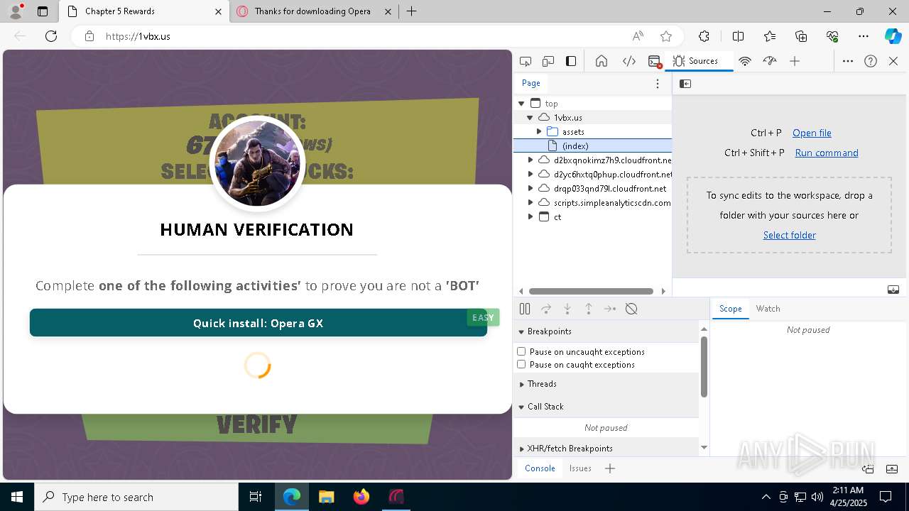909x511 pixels.
Task: Expand the assets folder
Action: [x=539, y=132]
